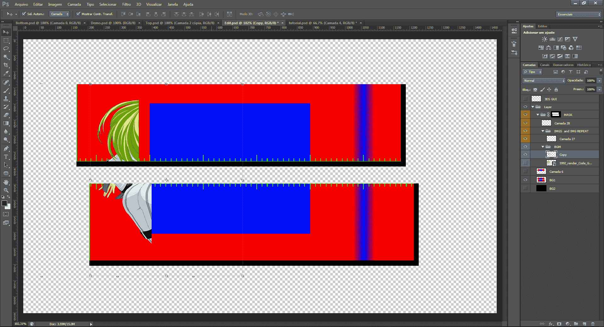This screenshot has height=327, width=604.
Task: Select the Pen tool
Action: pyautogui.click(x=6, y=149)
